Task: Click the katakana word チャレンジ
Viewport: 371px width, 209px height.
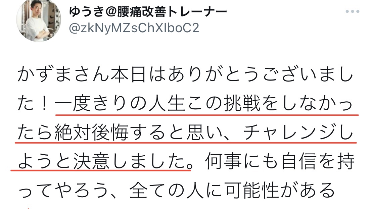Action: (290, 133)
